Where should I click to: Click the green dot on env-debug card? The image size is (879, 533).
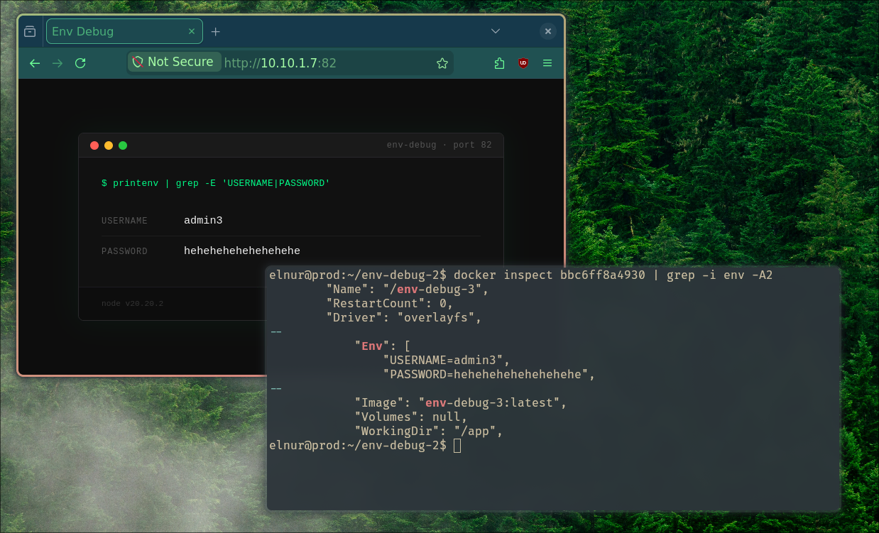[x=123, y=145]
